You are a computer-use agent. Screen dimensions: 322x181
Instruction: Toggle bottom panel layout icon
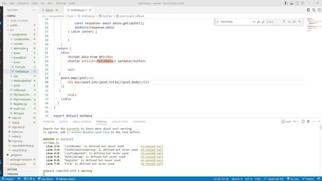(x=292, y=3)
